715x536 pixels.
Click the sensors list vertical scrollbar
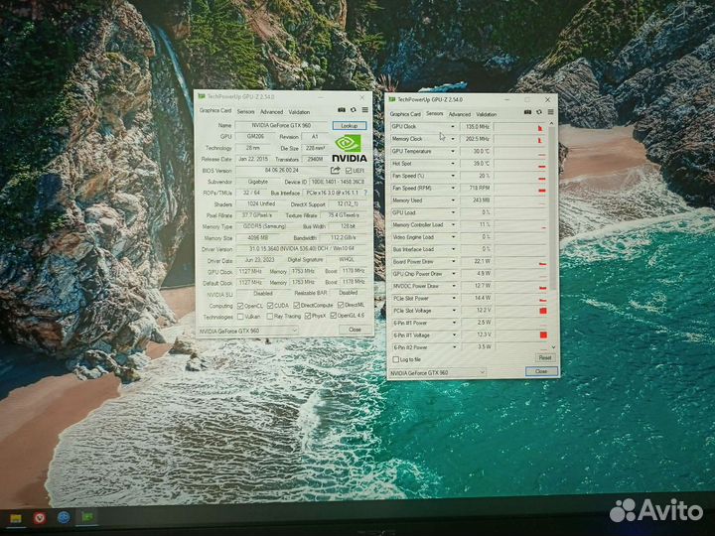[x=553, y=207]
